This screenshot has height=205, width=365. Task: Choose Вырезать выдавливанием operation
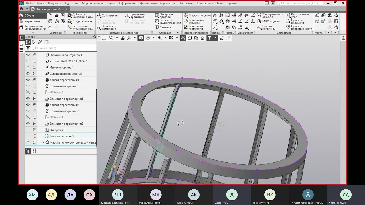[168, 21]
